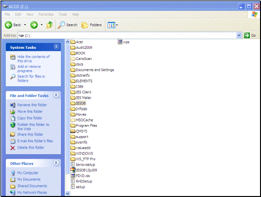Select the WS_FTP Pro folder icon
The height and width of the screenshot is (197, 261).
tap(73, 159)
